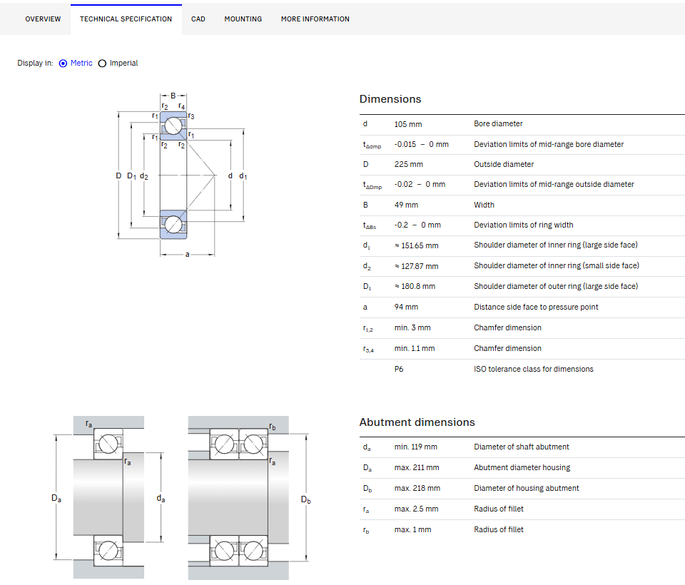The image size is (685, 585).
Task: Click the min. 3 mm chamfer value
Action: point(412,327)
